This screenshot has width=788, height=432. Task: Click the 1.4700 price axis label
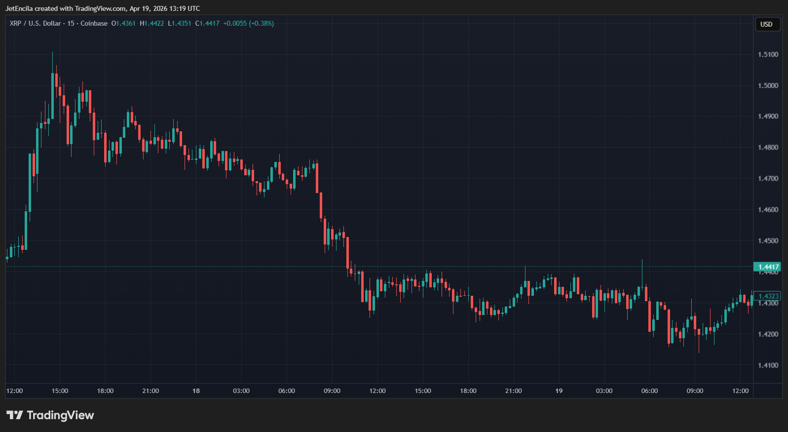768,179
